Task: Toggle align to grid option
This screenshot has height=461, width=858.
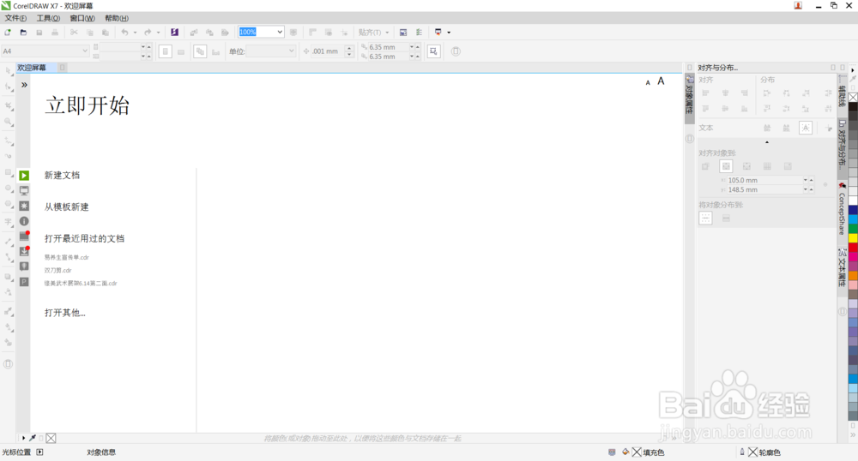Action: 767,166
